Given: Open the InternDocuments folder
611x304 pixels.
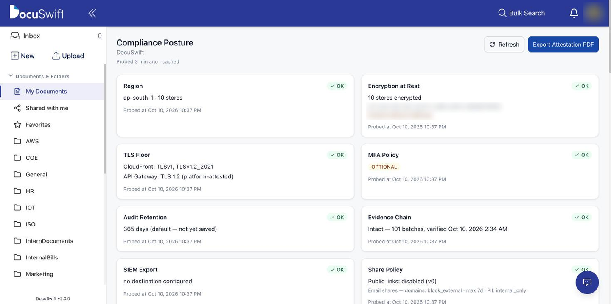Looking at the screenshot, I should 52,241.
